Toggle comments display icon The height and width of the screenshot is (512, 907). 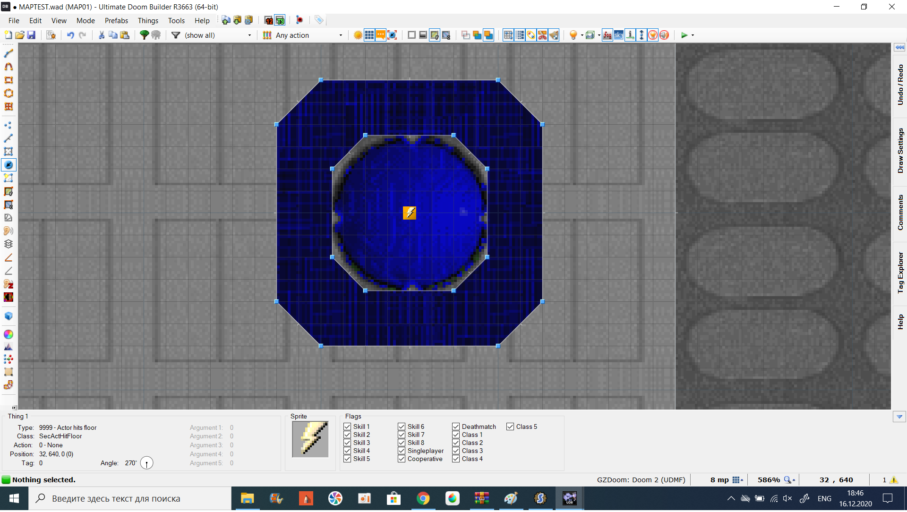381,35
